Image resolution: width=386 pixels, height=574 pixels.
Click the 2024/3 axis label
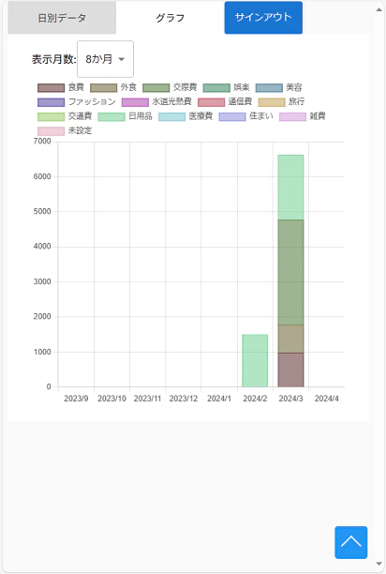290,399
